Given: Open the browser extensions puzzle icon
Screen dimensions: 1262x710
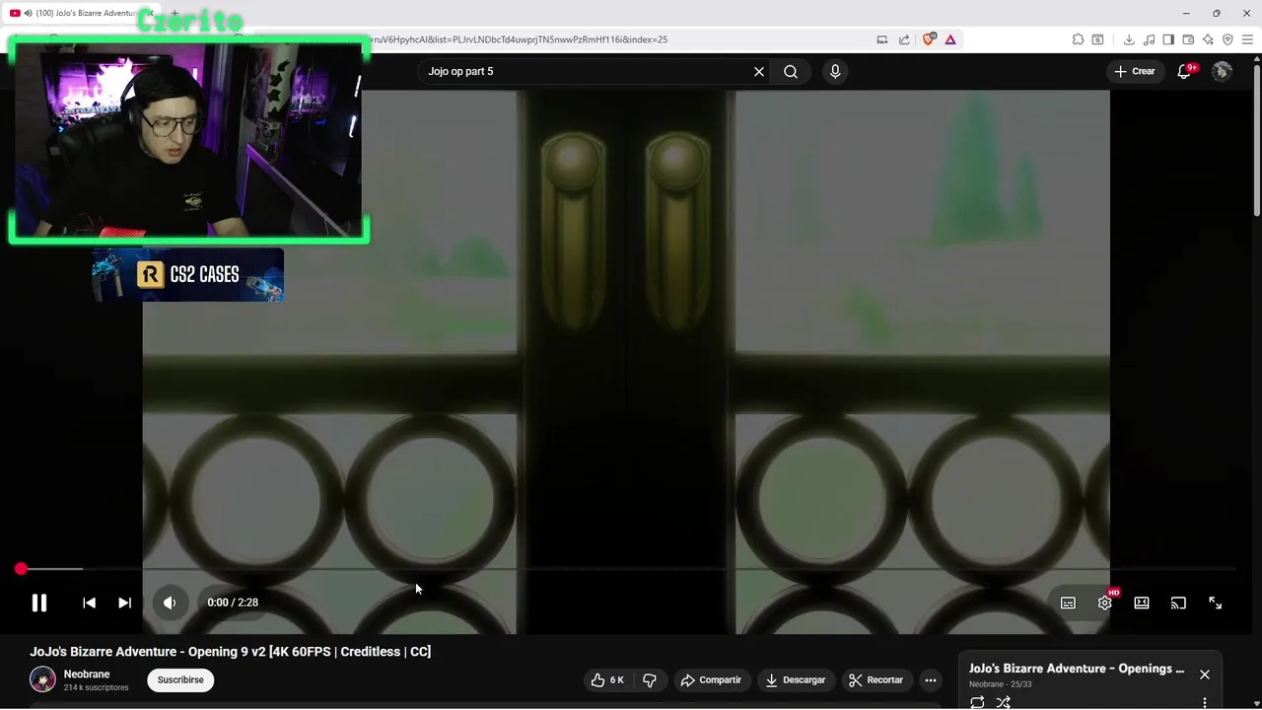Looking at the screenshot, I should click(1078, 39).
